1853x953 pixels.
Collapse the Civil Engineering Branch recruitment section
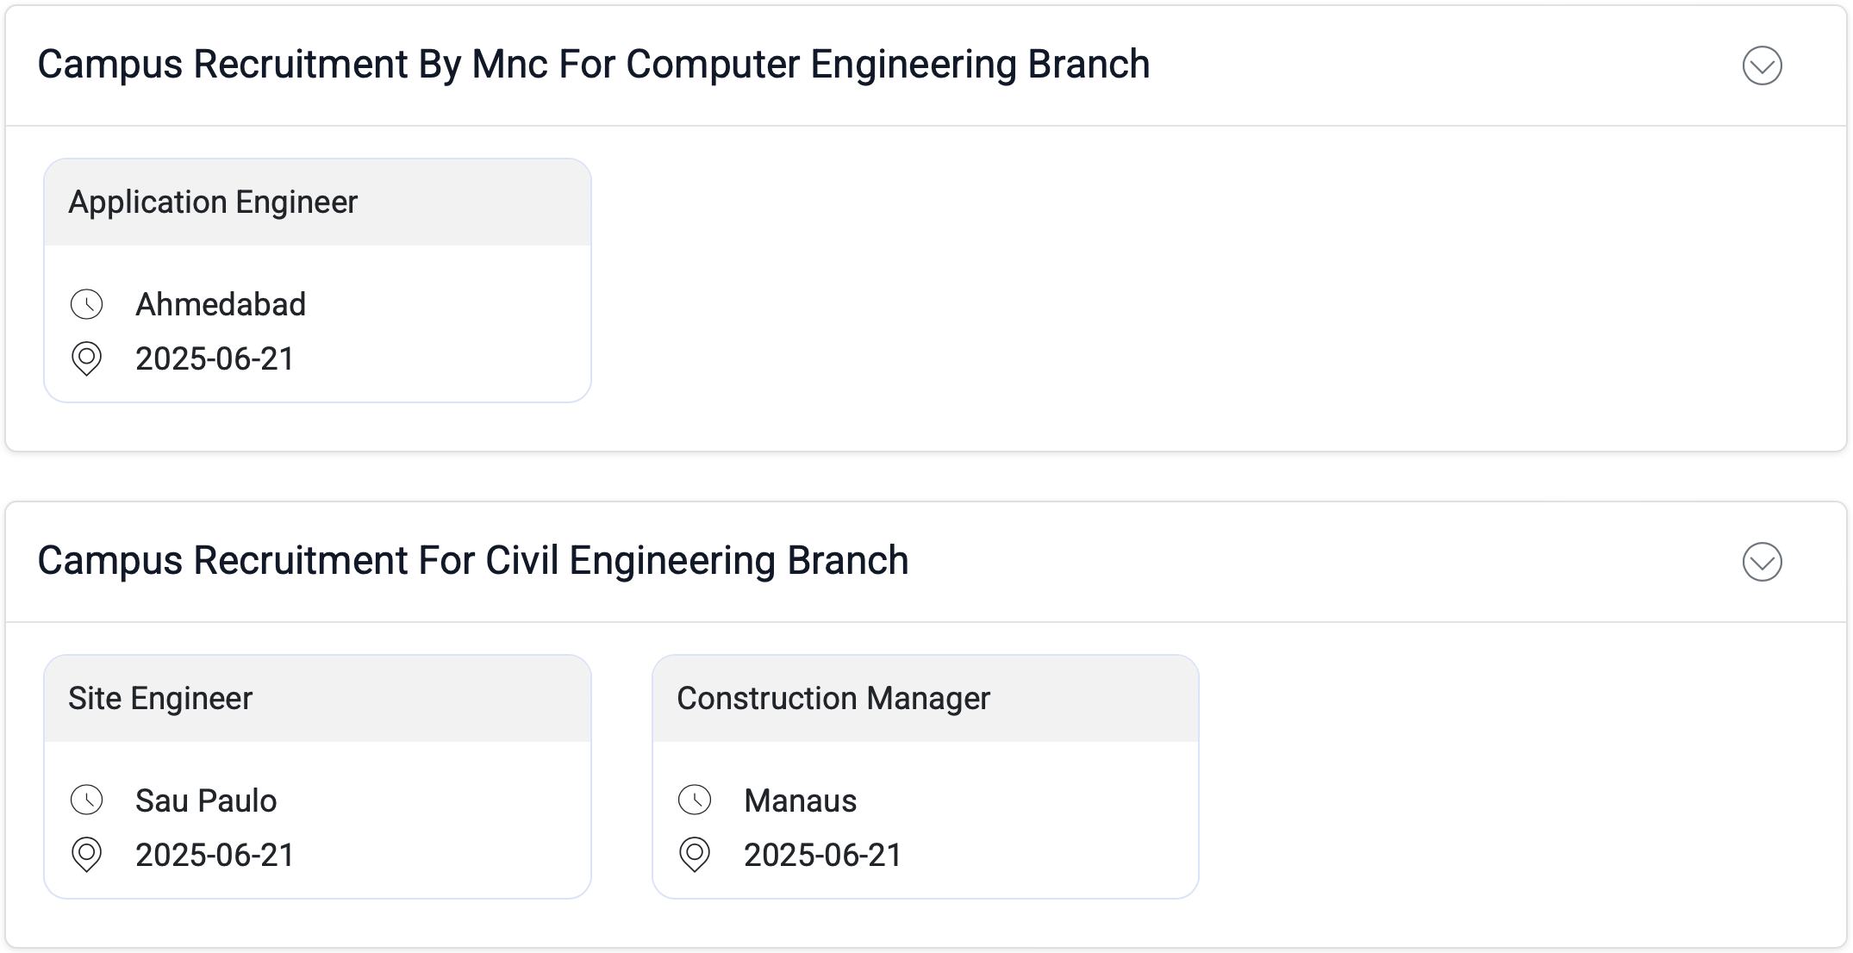click(x=1762, y=562)
